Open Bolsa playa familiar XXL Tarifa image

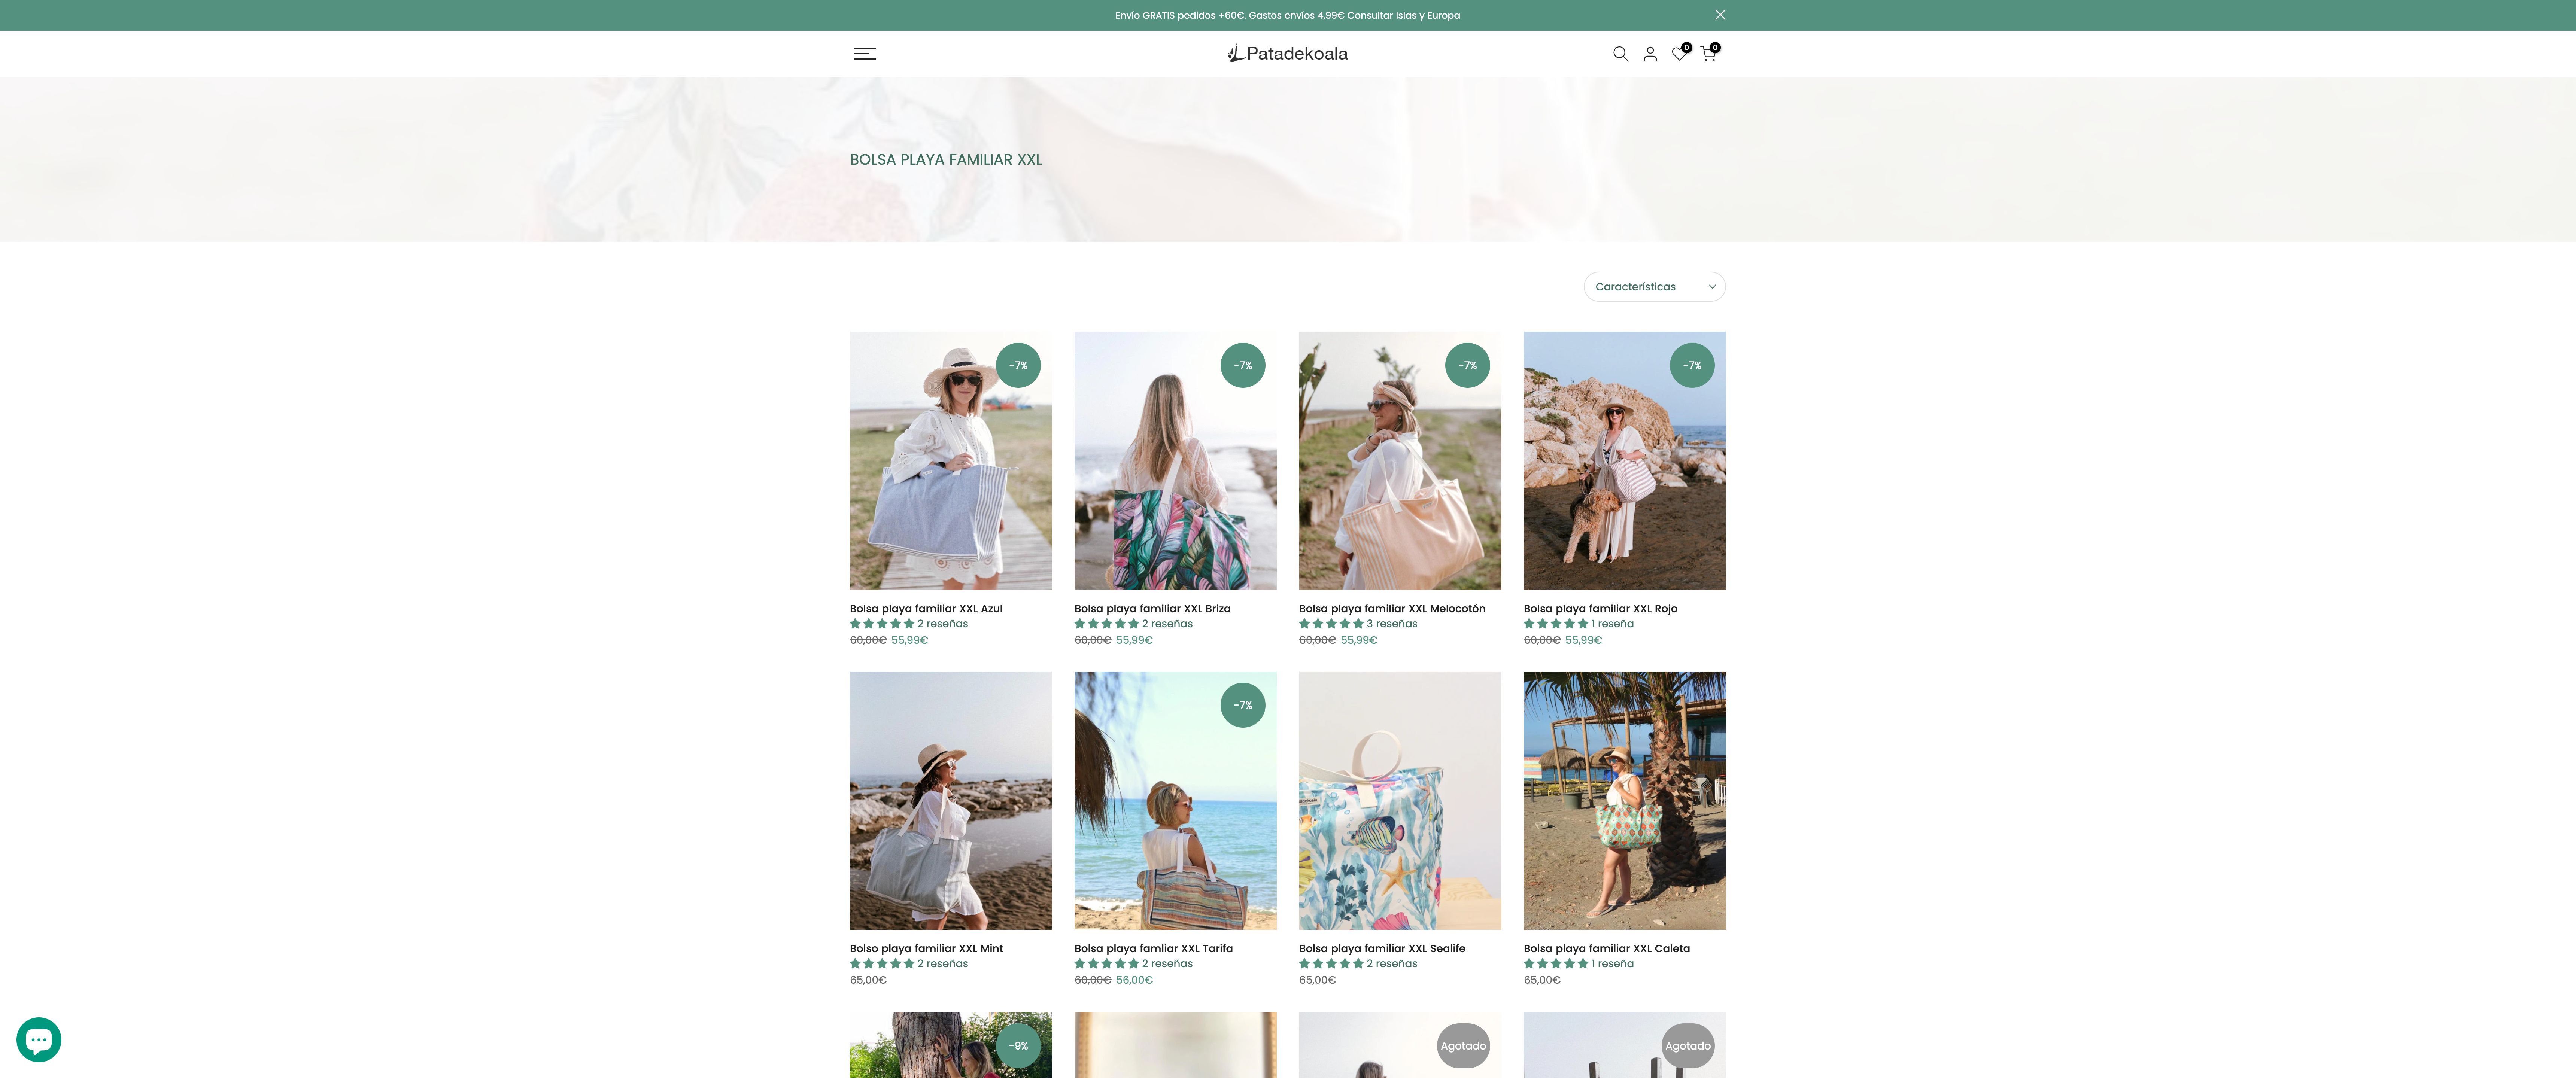click(x=1175, y=801)
